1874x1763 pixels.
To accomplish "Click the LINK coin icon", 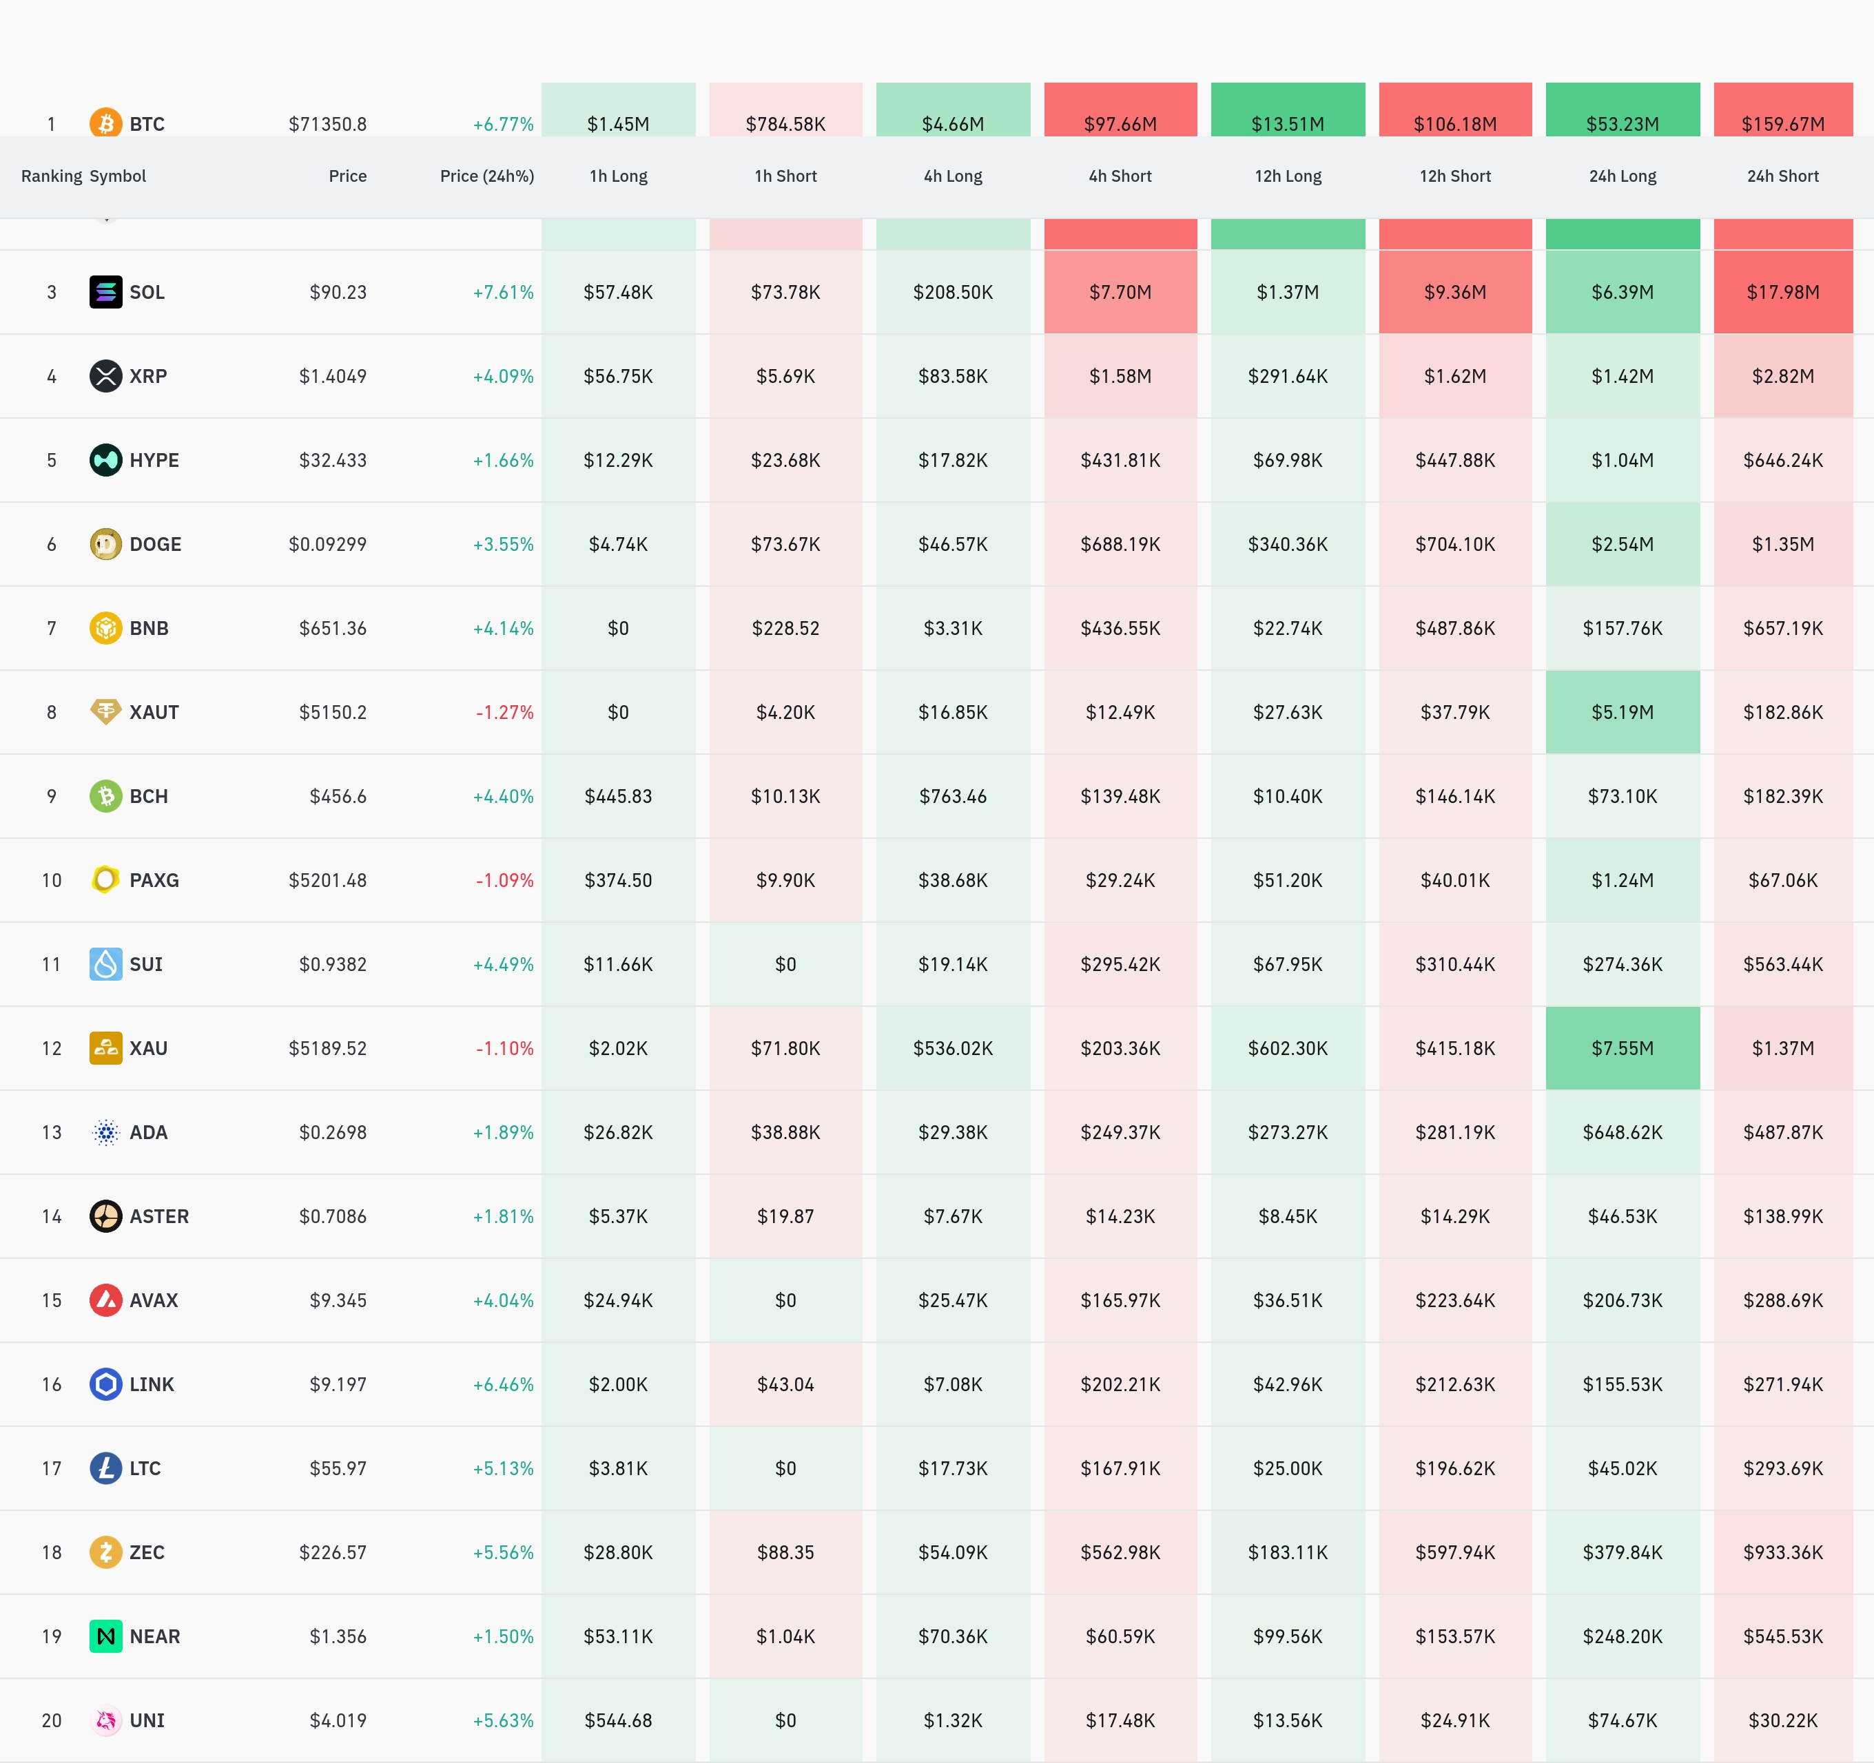I will [105, 1384].
